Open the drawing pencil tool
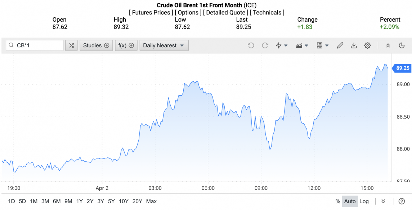 340,45
